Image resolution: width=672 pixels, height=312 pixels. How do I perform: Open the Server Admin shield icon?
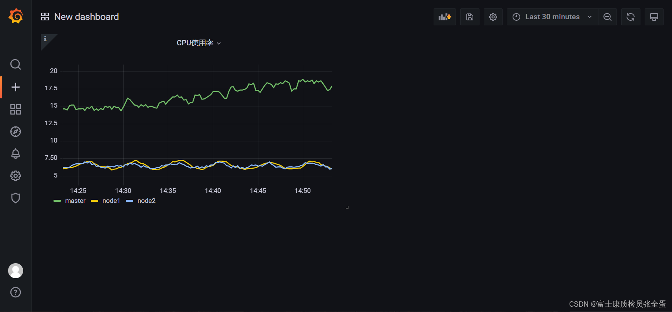click(x=15, y=198)
